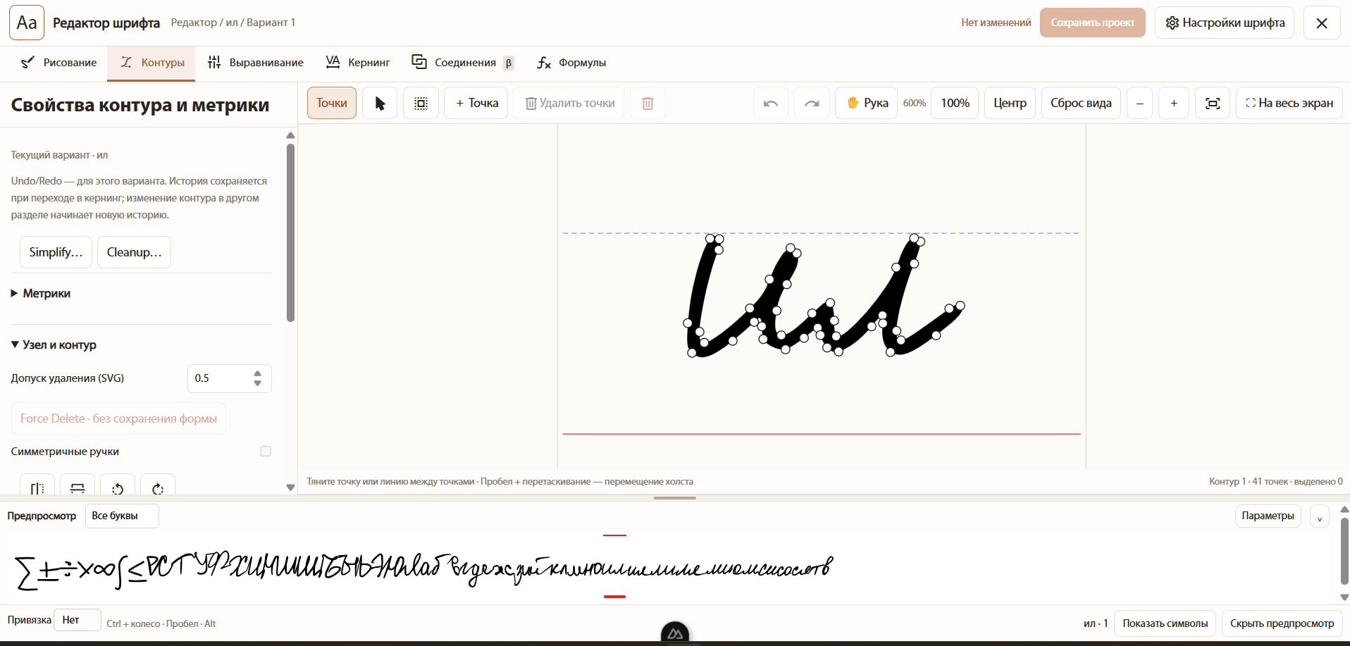Screen dimensions: 1350x646
Task: Toggle the Точки points mode
Action: coord(332,104)
